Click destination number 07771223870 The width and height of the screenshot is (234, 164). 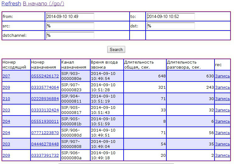point(45,133)
